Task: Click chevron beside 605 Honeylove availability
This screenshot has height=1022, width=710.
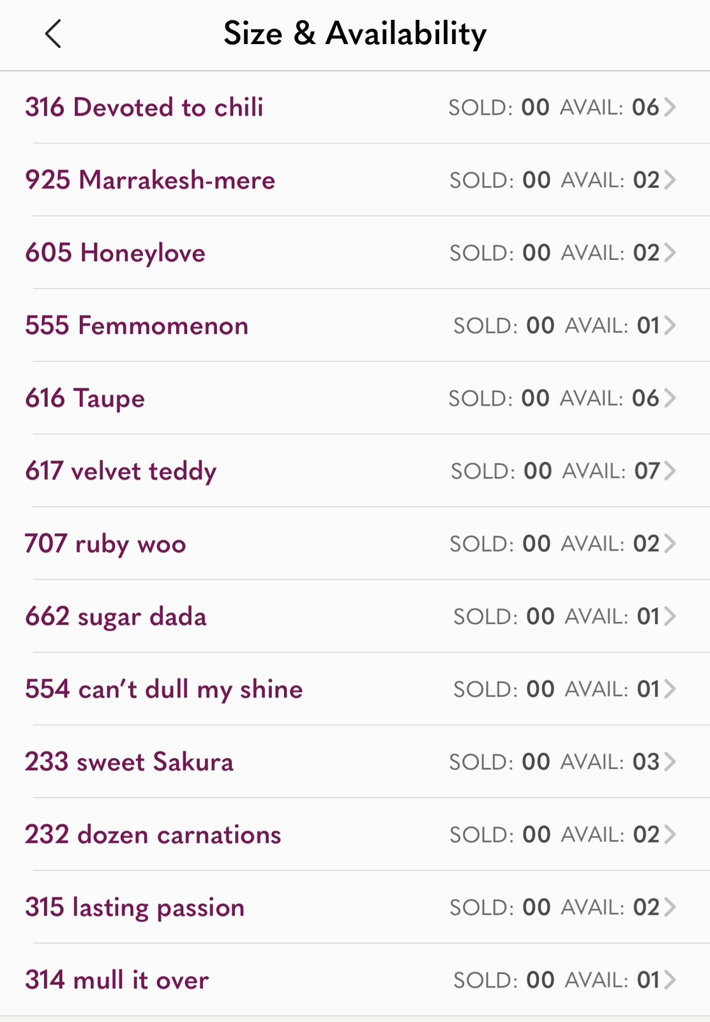Action: (669, 253)
